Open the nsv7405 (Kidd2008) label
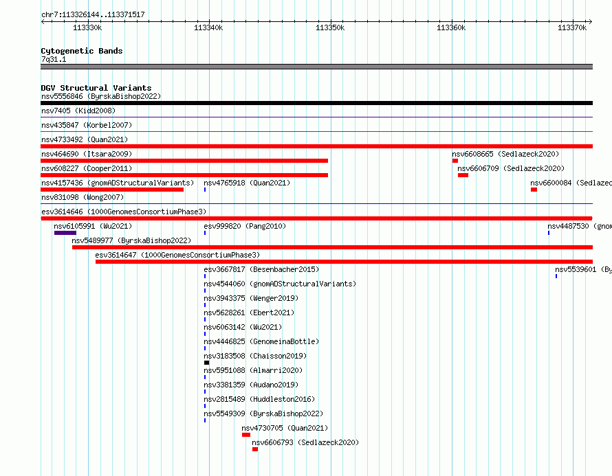 (78, 111)
